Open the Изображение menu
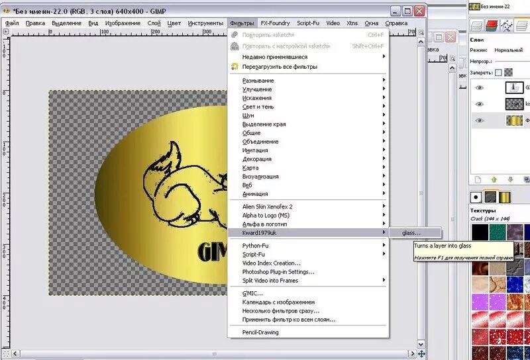 coord(123,23)
